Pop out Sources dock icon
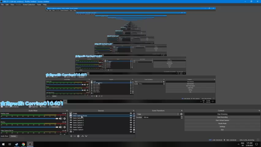This screenshot has height=147, width=261. 133,111
